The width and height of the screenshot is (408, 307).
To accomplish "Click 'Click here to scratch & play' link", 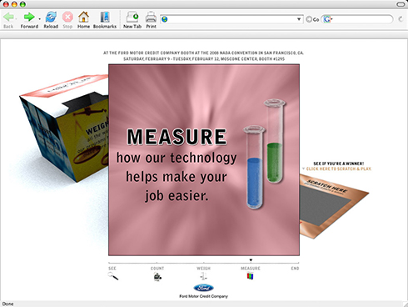I will click(x=339, y=169).
